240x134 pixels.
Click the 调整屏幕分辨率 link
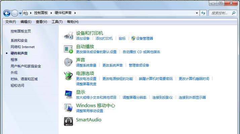coord(134,97)
